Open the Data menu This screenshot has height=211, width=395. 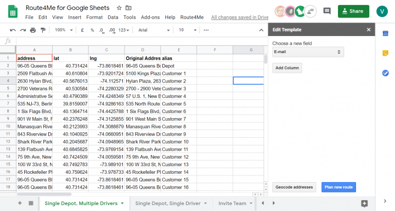point(113,17)
